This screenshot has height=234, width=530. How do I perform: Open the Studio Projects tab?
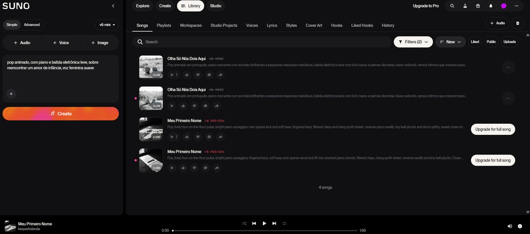[224, 25]
